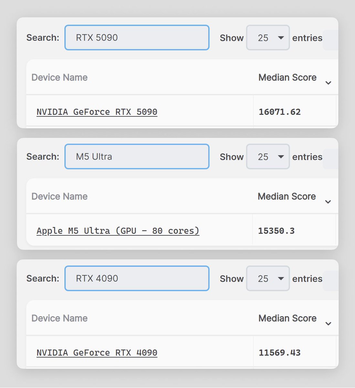Click the search field containing M5 Ultra

137,156
